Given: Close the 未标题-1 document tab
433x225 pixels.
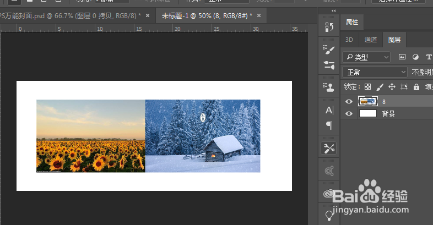Looking at the screenshot, I should [259, 15].
